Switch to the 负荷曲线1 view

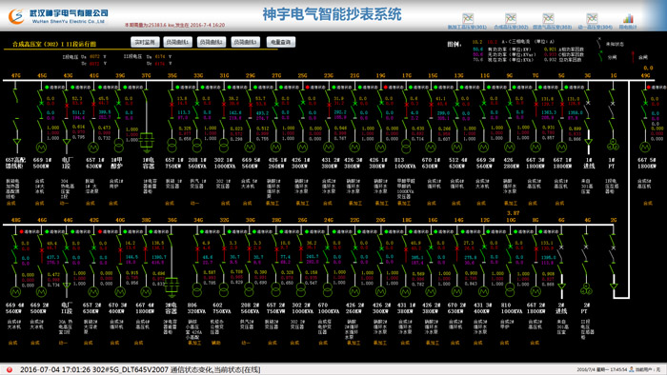point(178,42)
